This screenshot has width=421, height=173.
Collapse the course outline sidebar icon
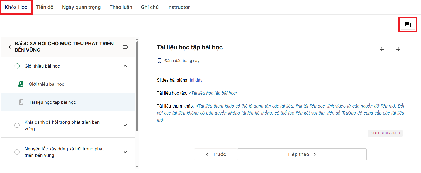point(125,47)
